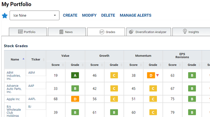The height and width of the screenshot is (117, 210).
Task: Sort by Value Score column
Action: (55, 65)
